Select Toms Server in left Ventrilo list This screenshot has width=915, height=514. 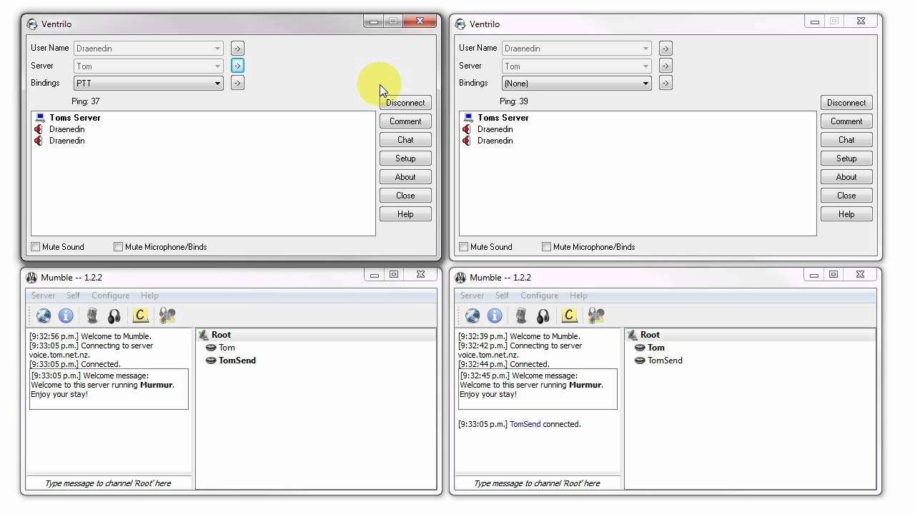(75, 118)
